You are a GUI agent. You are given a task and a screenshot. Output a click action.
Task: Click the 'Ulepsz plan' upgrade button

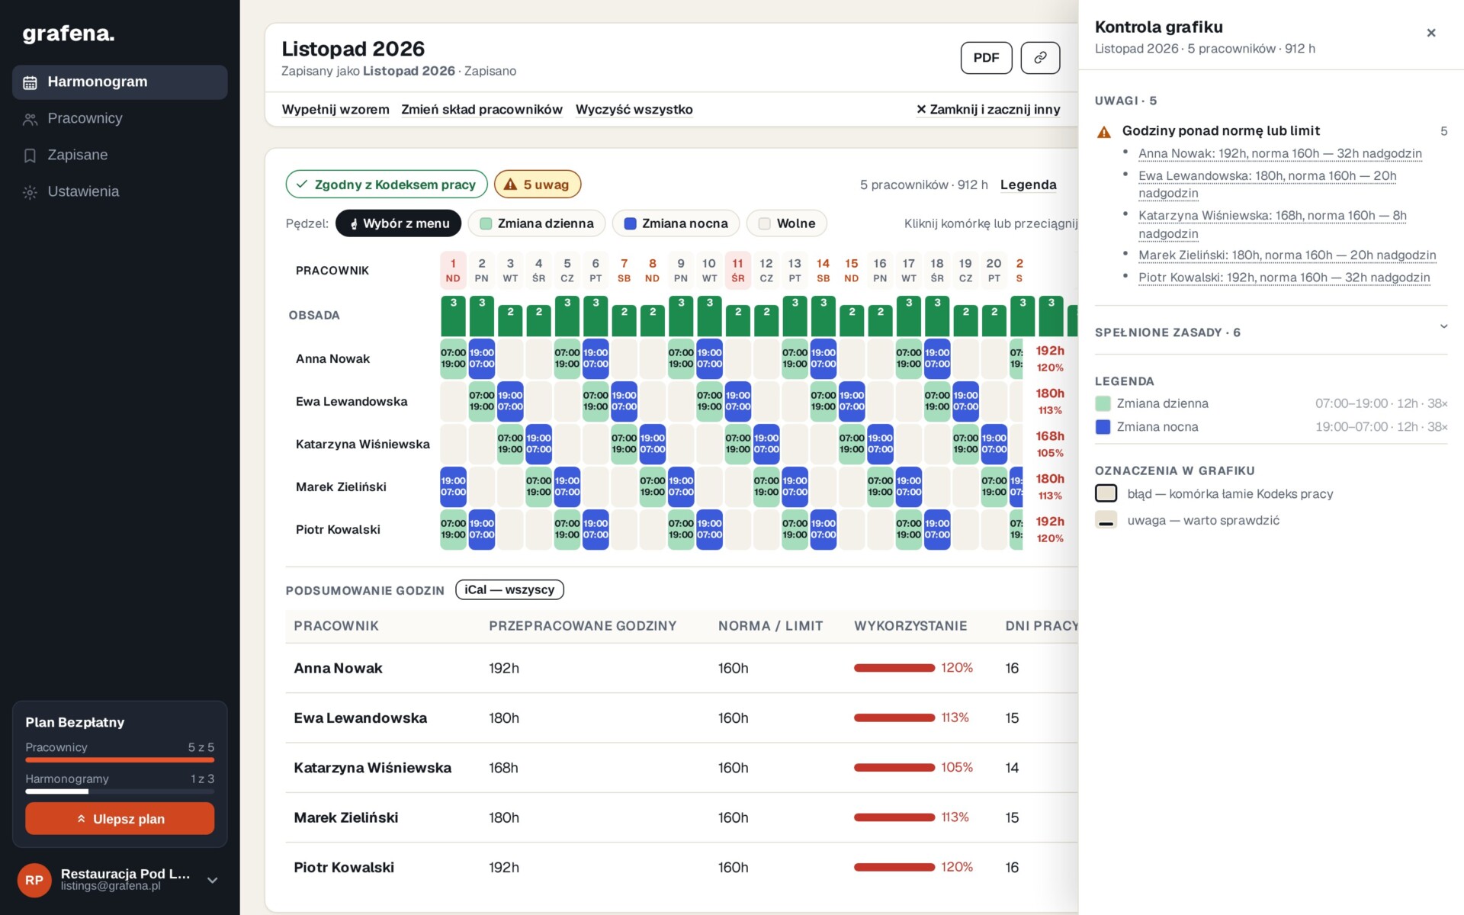pyautogui.click(x=120, y=818)
